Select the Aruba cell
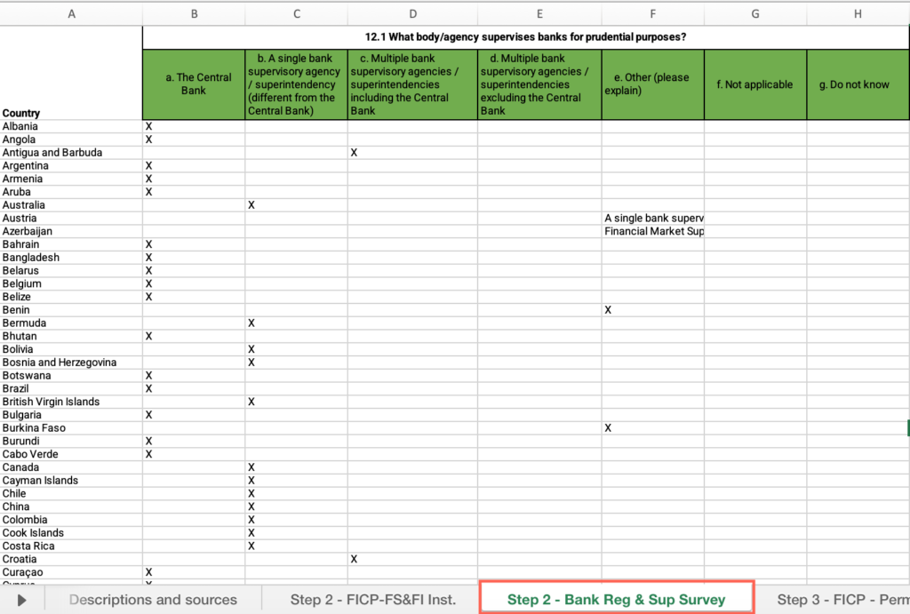Screen dimensions: 910x614 coord(71,192)
